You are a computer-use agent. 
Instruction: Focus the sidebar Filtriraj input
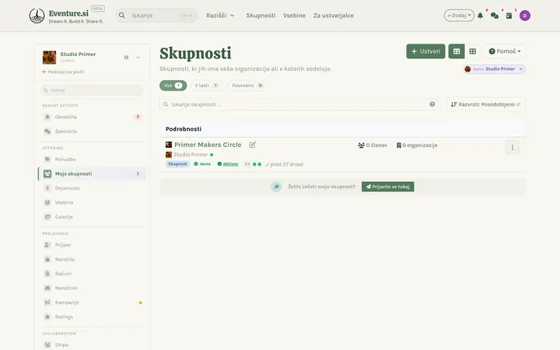click(x=92, y=90)
